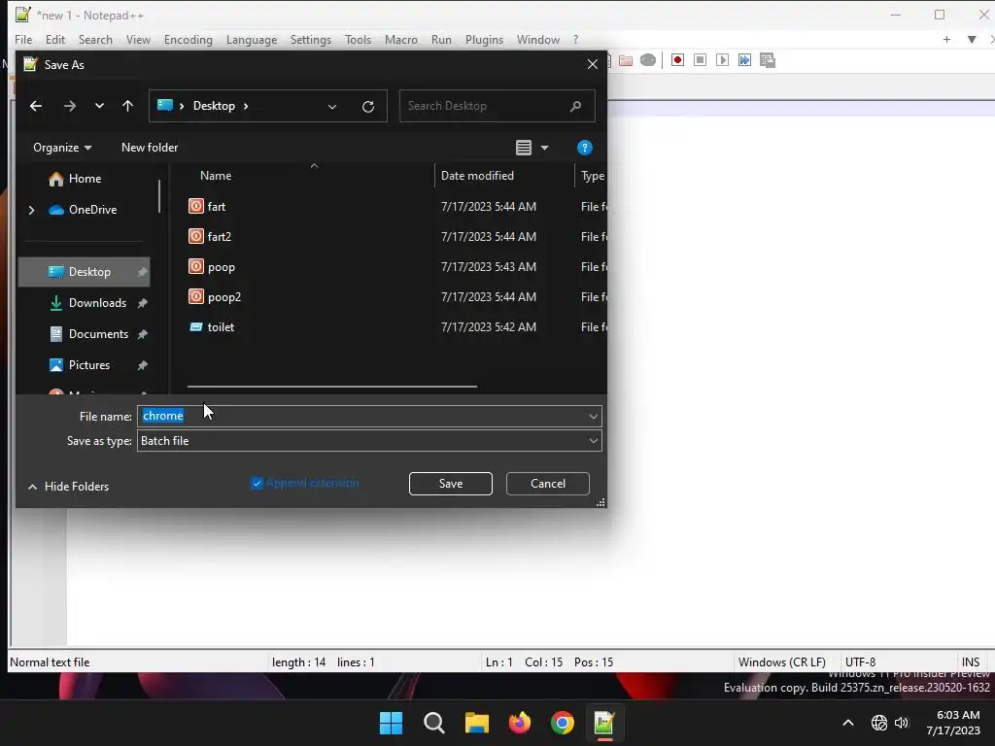Click the Desktop icon in address bar
This screenshot has height=746, width=995.
[x=165, y=105]
